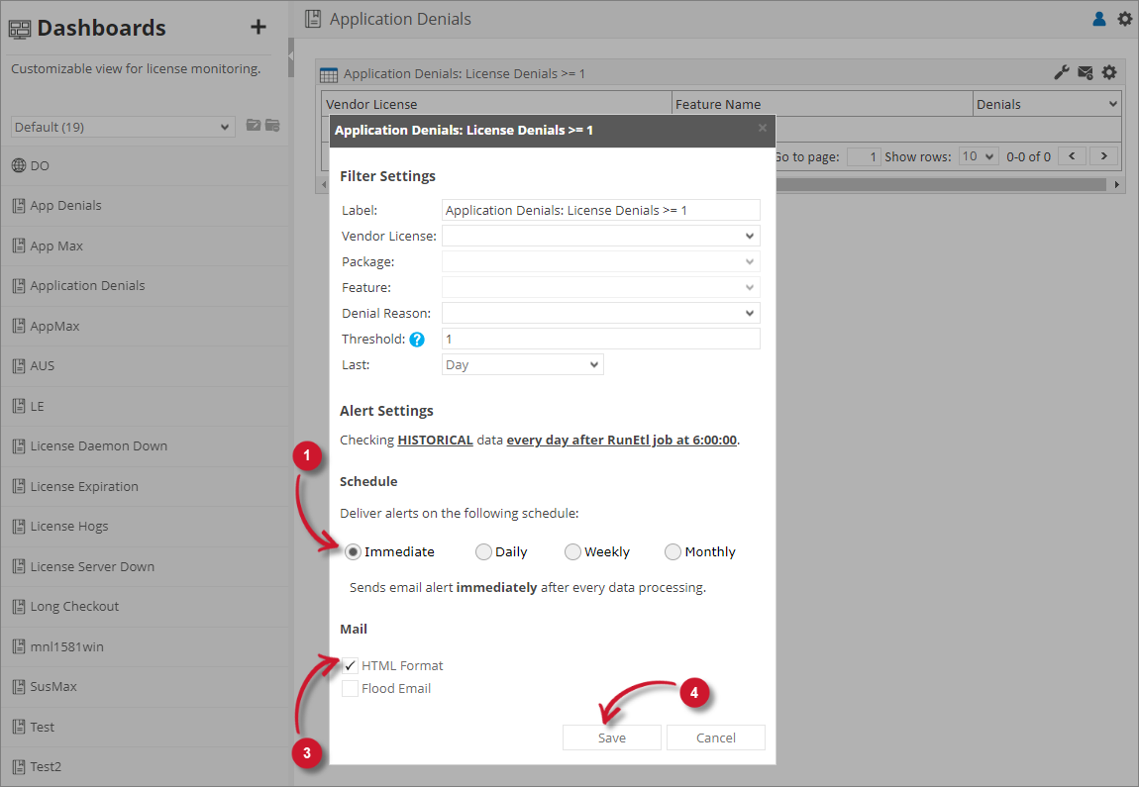
Task: Sort by Feature Name column header
Action: (x=822, y=104)
